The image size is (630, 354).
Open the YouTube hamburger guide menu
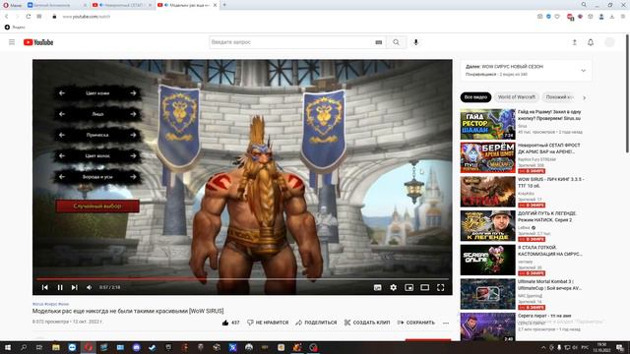[x=12, y=42]
